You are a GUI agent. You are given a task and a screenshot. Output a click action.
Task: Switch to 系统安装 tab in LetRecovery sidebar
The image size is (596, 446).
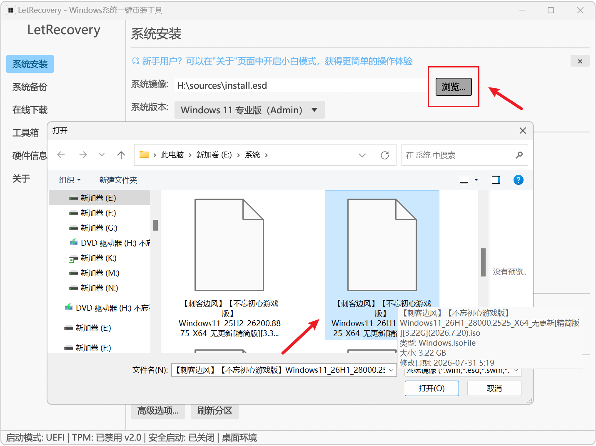[x=30, y=64]
